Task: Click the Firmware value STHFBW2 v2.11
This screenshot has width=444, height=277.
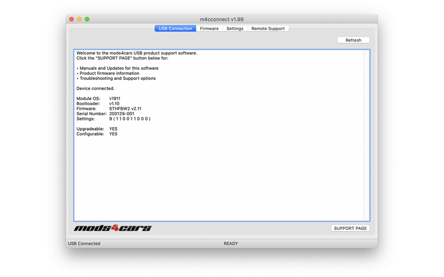Action: [125, 109]
